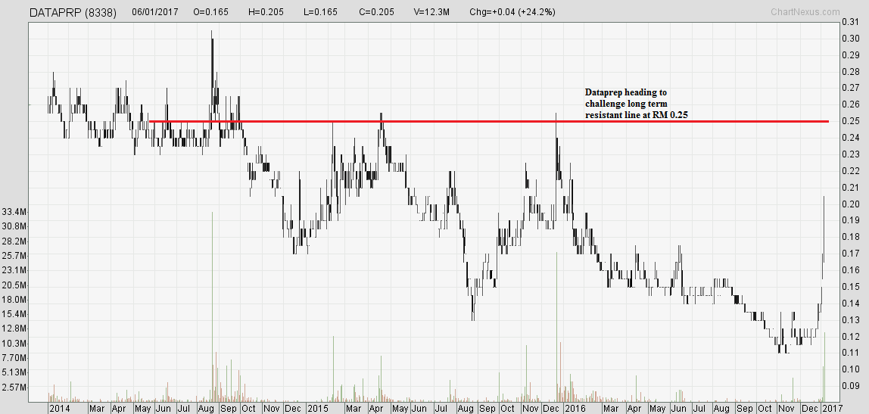Image resolution: width=869 pixels, height=414 pixels.
Task: Click the 0.09 price axis label
Action: coord(850,386)
